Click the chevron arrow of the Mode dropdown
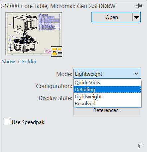The image size is (147, 152). pyautogui.click(x=136, y=74)
